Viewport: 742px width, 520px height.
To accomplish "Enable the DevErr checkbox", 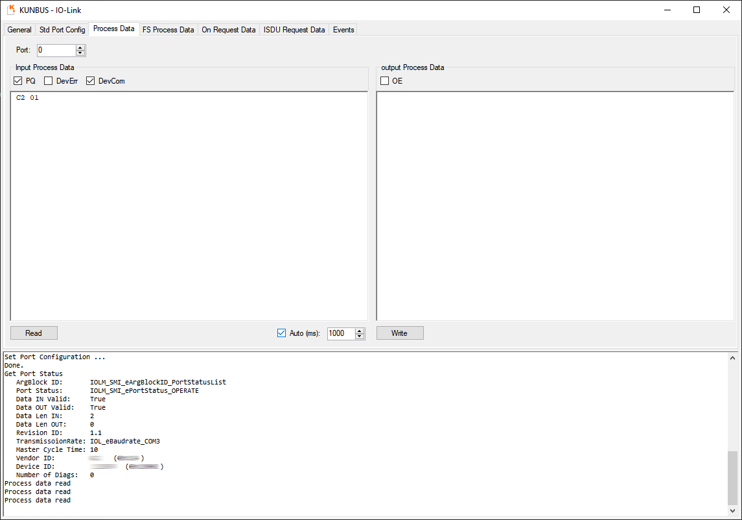I will 49,81.
